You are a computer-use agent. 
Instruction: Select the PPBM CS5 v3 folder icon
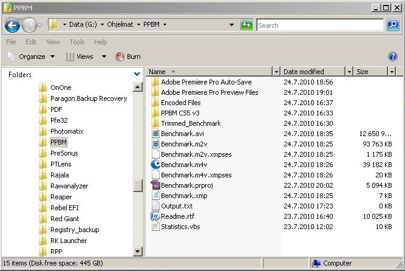pos(155,113)
